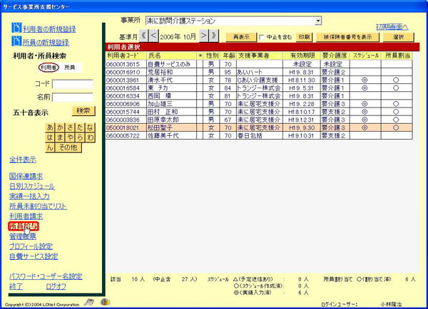Filter by kana ら button
Viewport: 428px width, 309px height.
(80, 137)
